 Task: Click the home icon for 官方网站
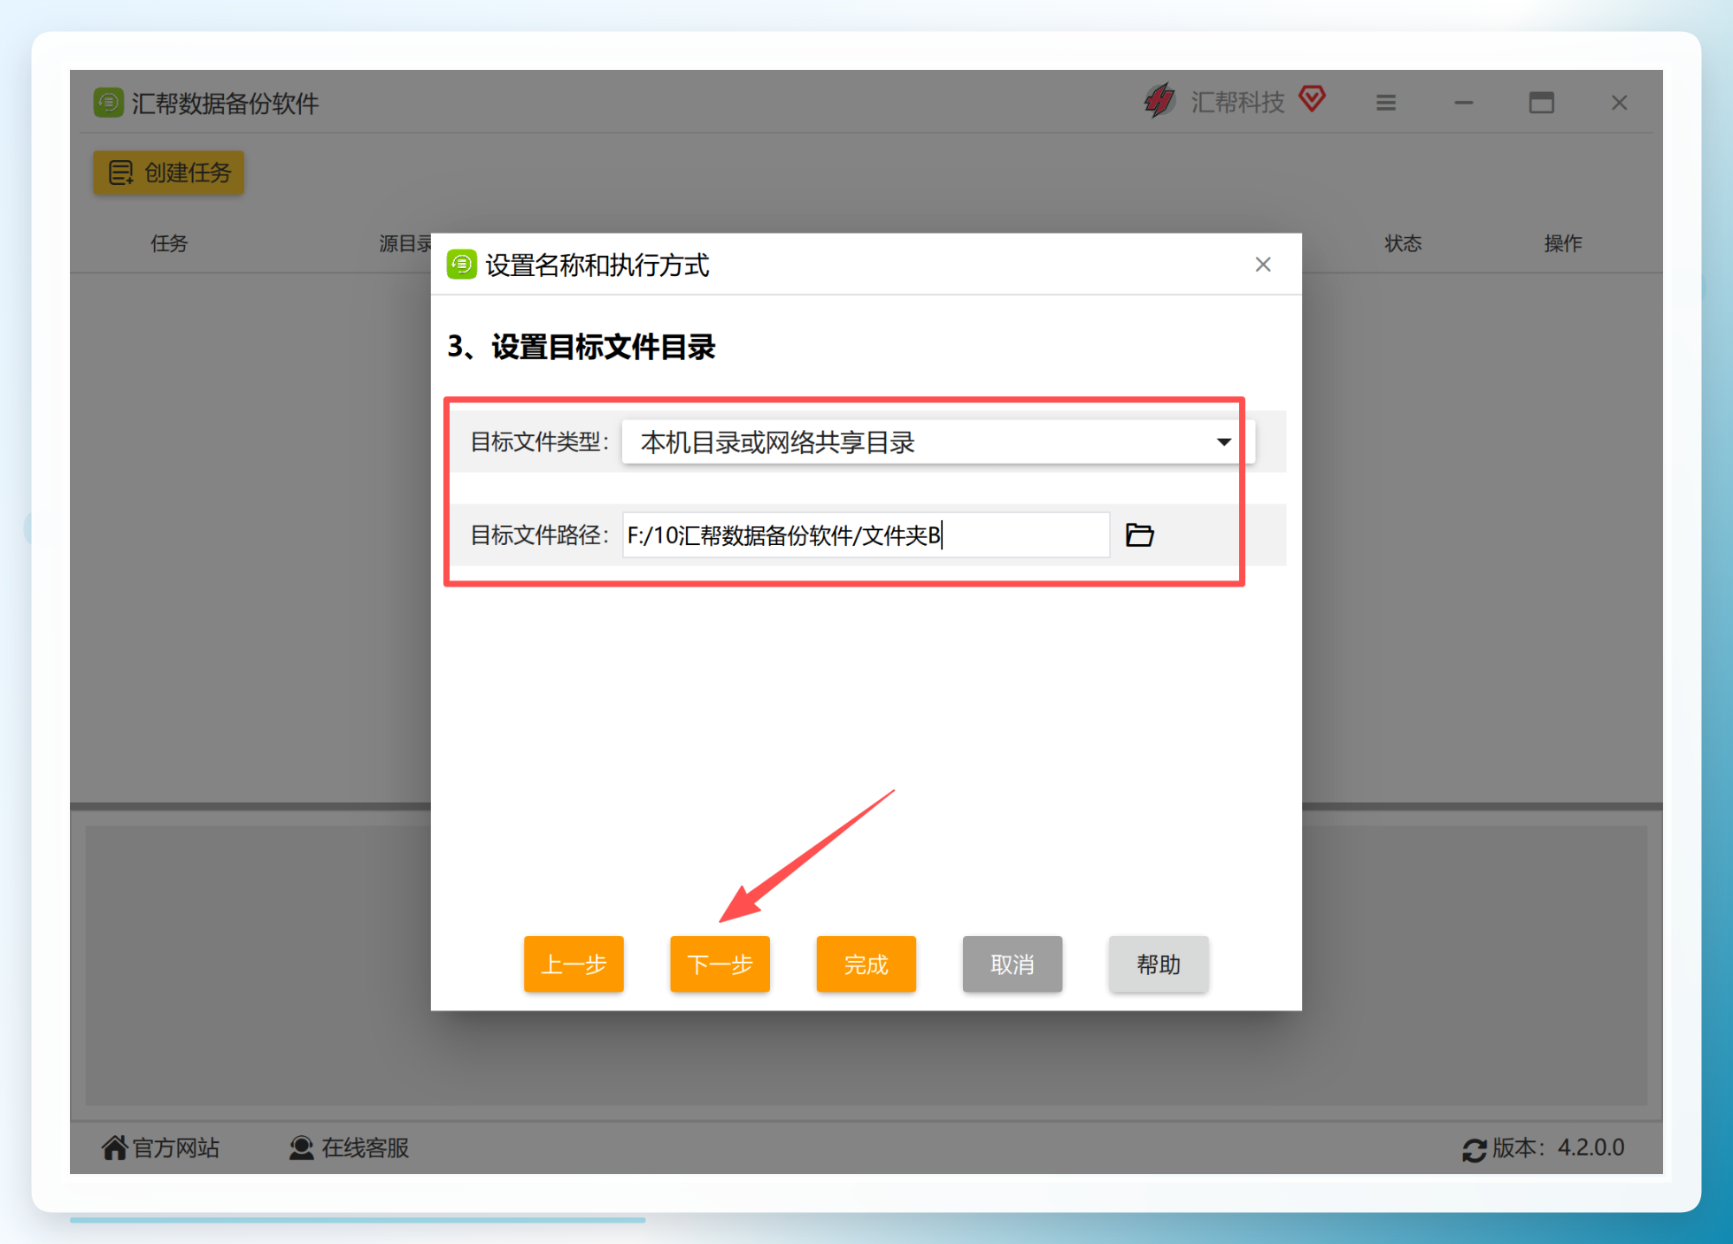point(114,1148)
